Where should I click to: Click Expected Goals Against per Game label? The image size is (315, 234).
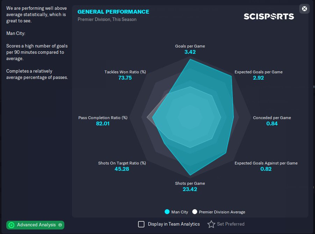[266, 163]
